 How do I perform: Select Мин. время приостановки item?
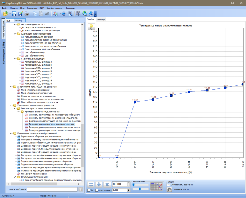pos(34,174)
